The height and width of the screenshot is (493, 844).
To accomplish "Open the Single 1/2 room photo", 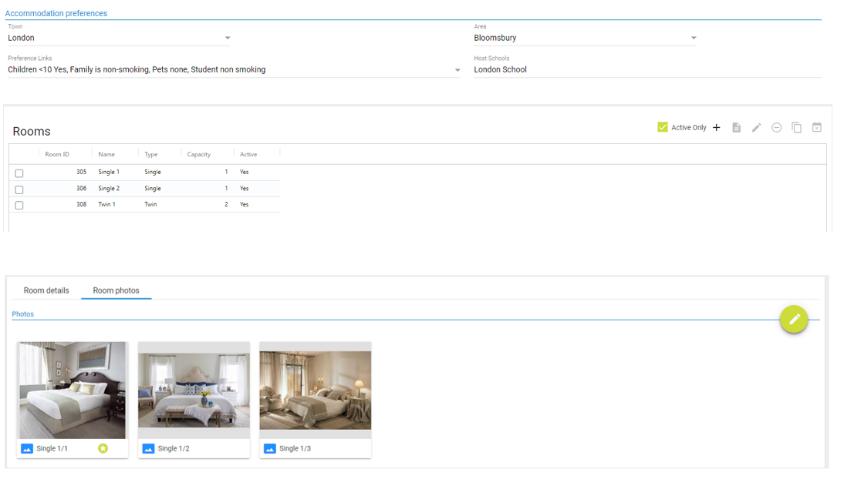I will [x=194, y=390].
